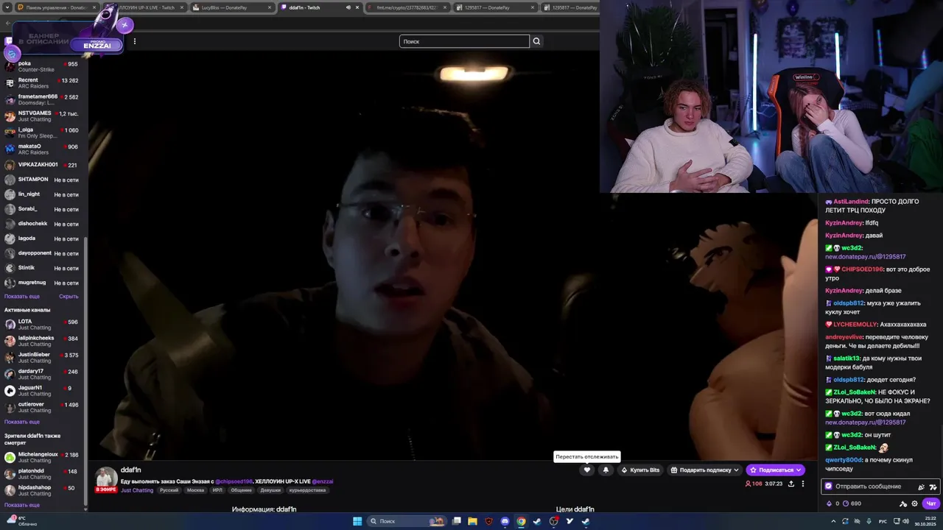Open the three-dot menu under the stream
Screen dimensions: 943x530
[803, 484]
